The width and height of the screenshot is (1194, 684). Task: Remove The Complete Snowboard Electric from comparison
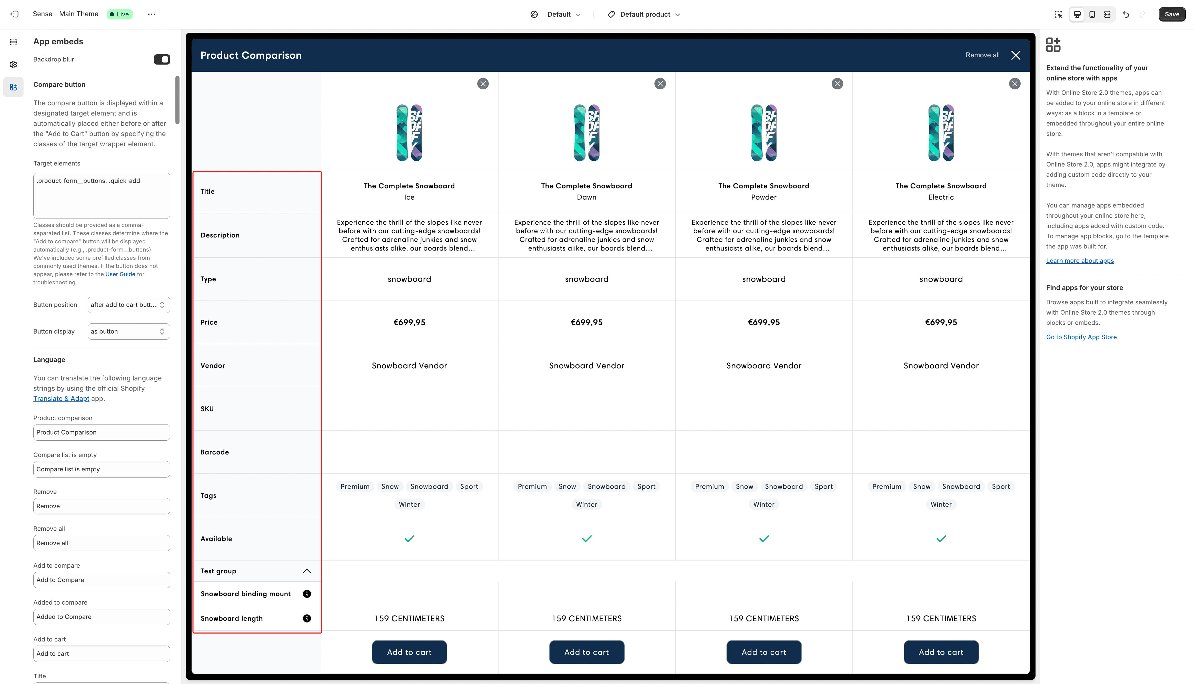[1014, 84]
